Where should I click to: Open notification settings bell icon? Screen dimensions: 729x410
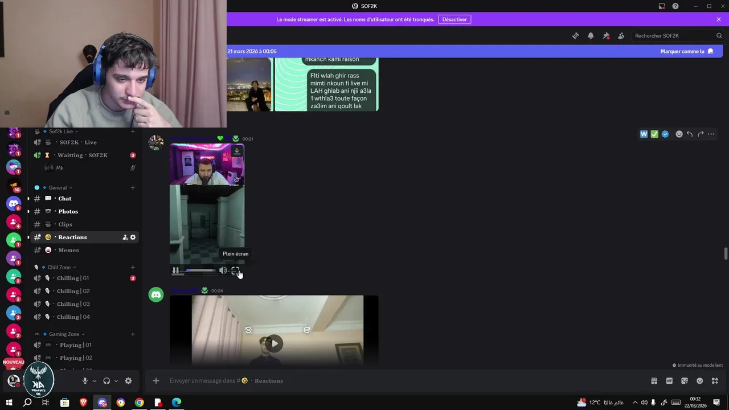click(x=591, y=35)
